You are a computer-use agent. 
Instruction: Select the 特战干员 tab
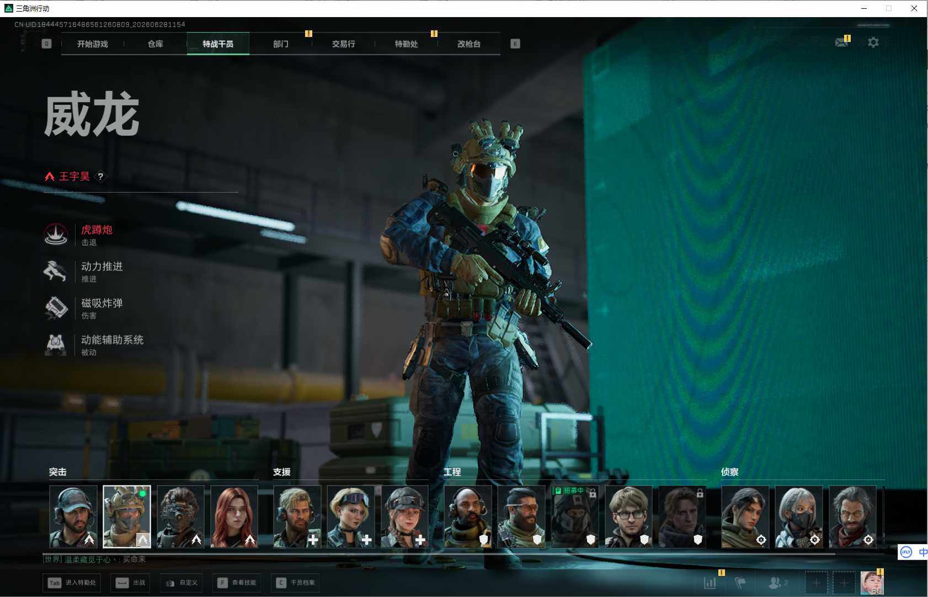(x=218, y=44)
